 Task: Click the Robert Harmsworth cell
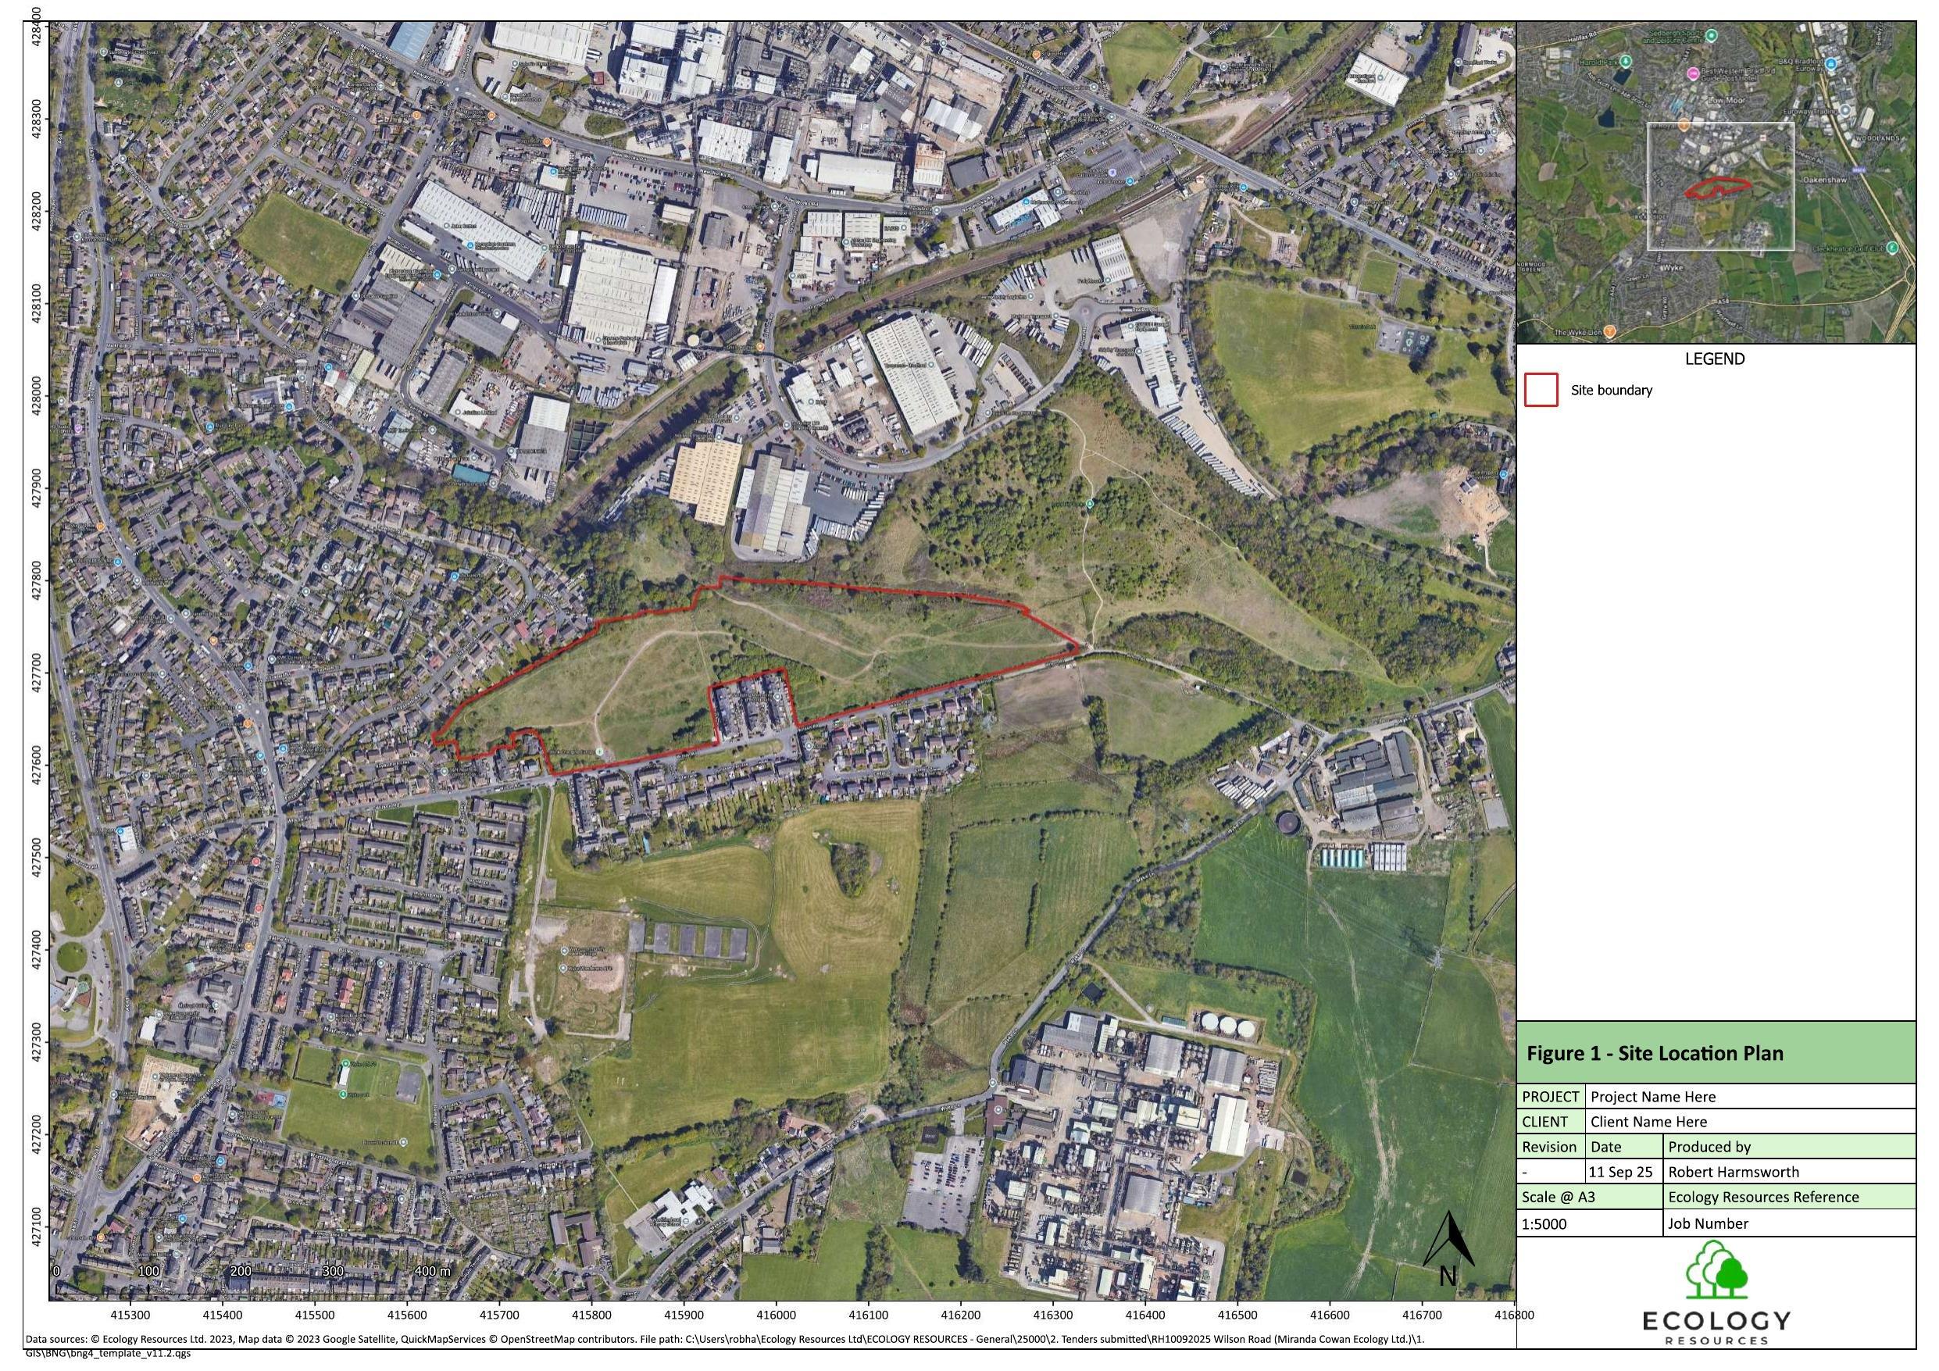1733,1172
